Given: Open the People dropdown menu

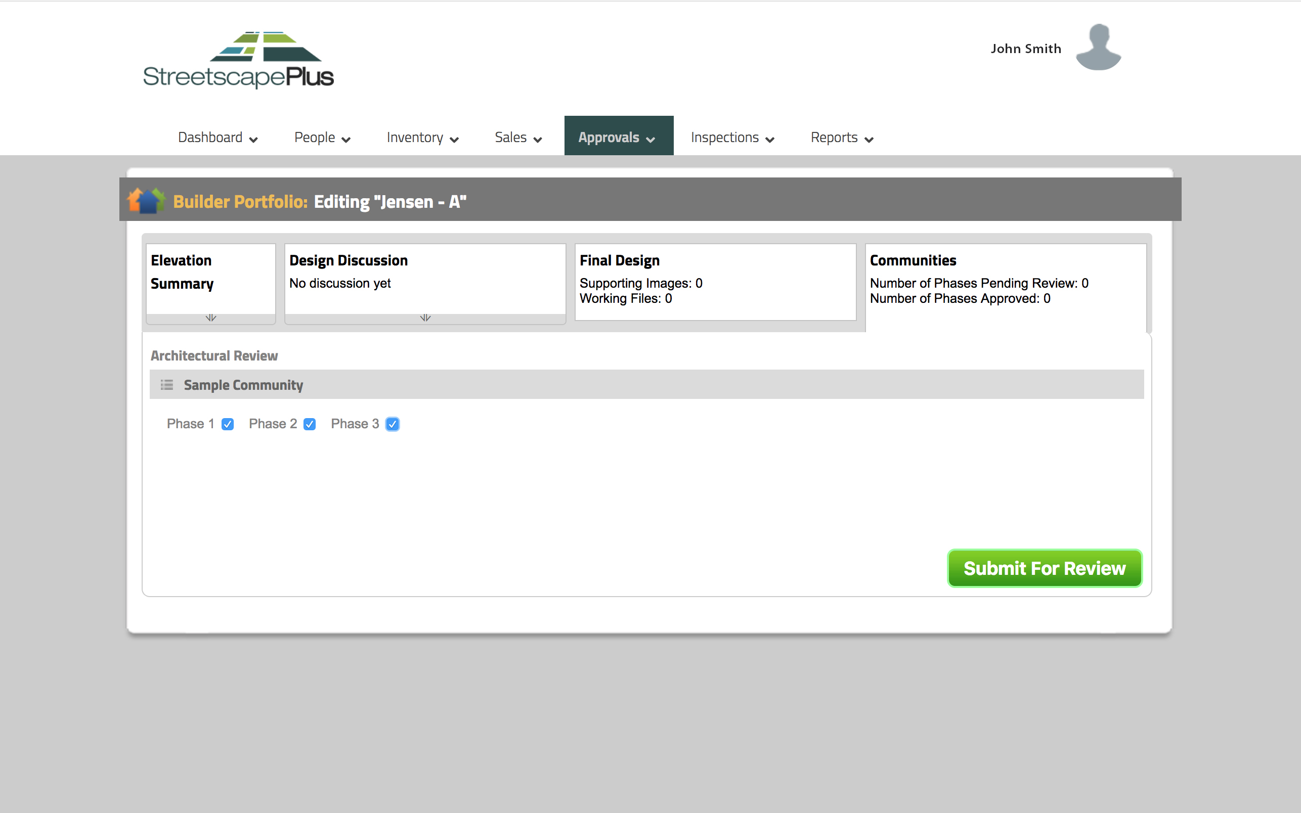Looking at the screenshot, I should tap(322, 138).
